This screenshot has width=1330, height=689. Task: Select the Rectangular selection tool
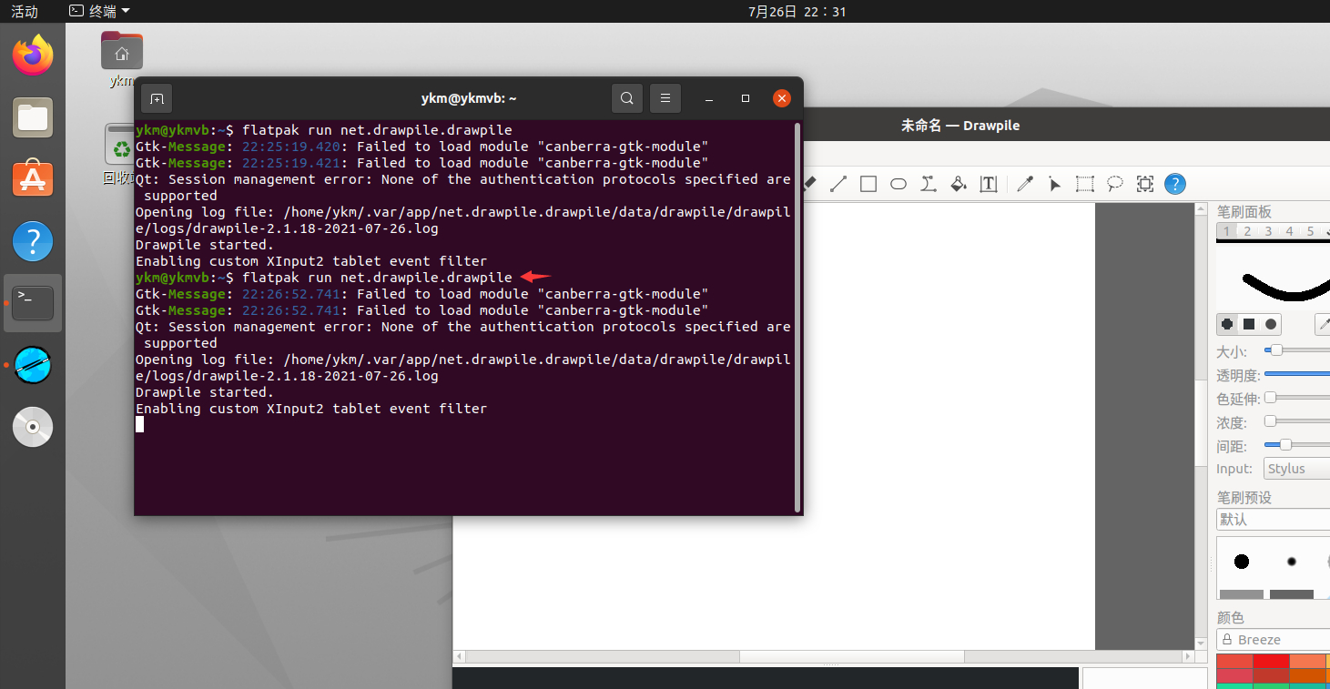tap(1085, 184)
